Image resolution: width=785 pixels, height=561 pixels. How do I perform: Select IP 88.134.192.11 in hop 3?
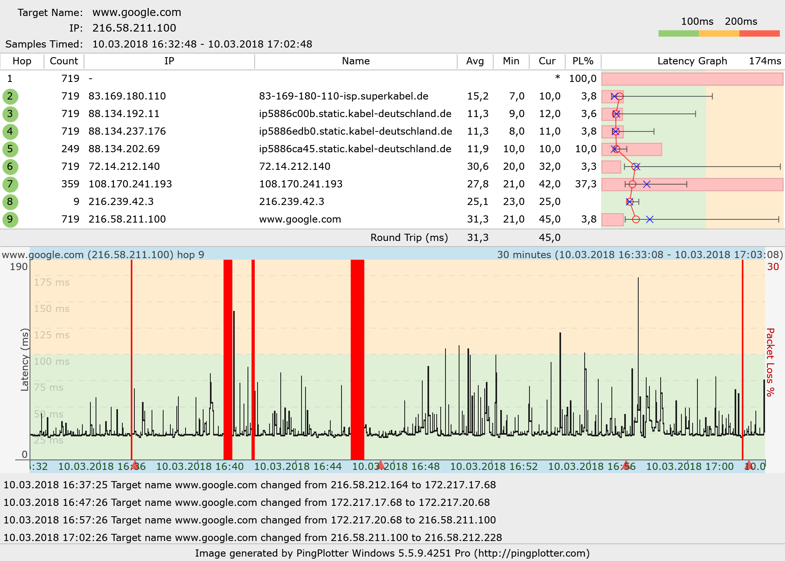[x=124, y=114]
